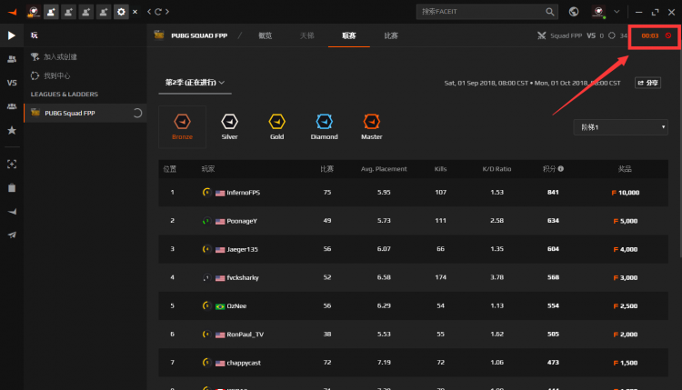
Task: Expand the 第2季 season dropdown
Action: [x=195, y=83]
